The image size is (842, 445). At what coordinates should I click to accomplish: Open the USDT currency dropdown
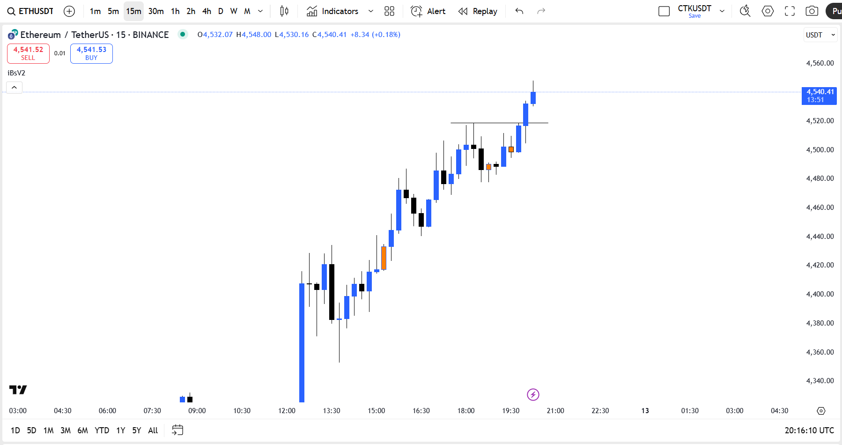pos(820,35)
